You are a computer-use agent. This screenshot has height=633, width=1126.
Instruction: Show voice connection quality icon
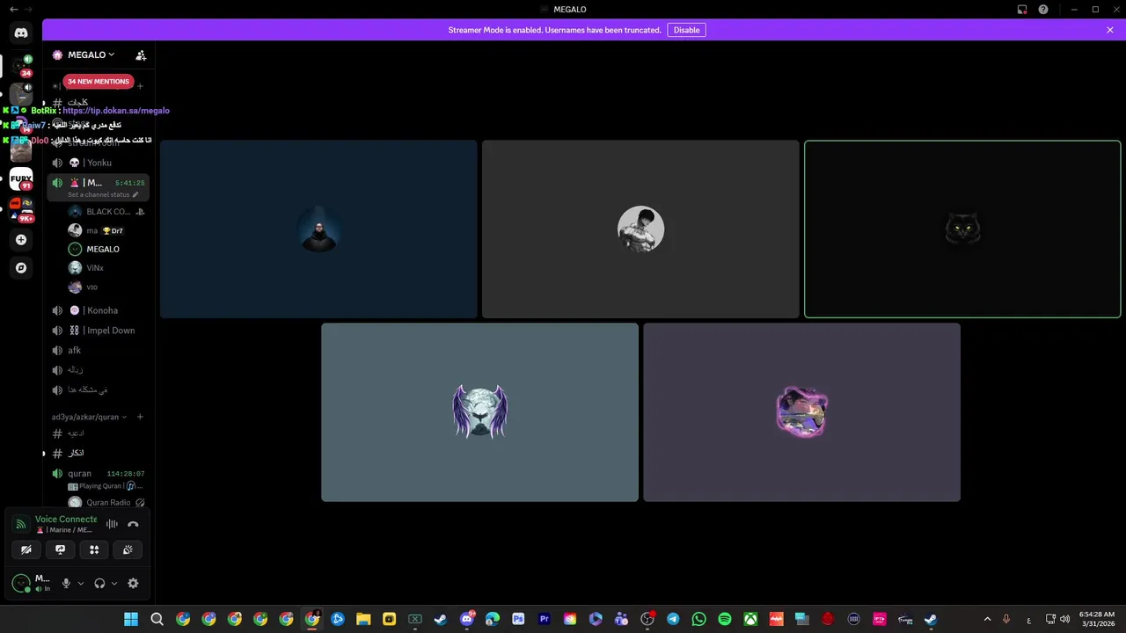point(21,524)
